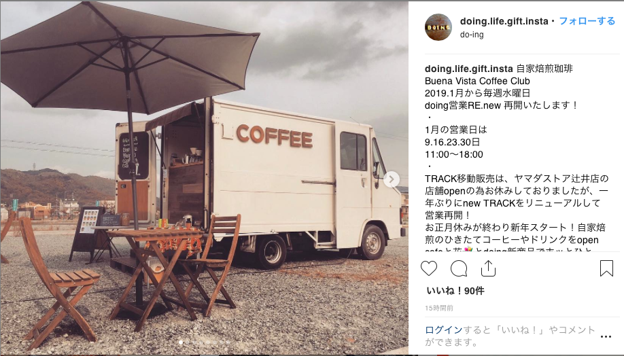Viewport: 624px width, 356px height.
Task: Advance to the next photo with the arrow
Action: click(x=392, y=179)
